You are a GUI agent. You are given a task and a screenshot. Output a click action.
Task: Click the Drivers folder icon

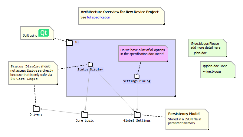click(36, 109)
